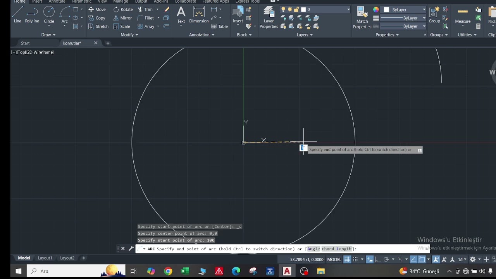Expand the Modify panel
The image size is (496, 279).
click(x=129, y=34)
